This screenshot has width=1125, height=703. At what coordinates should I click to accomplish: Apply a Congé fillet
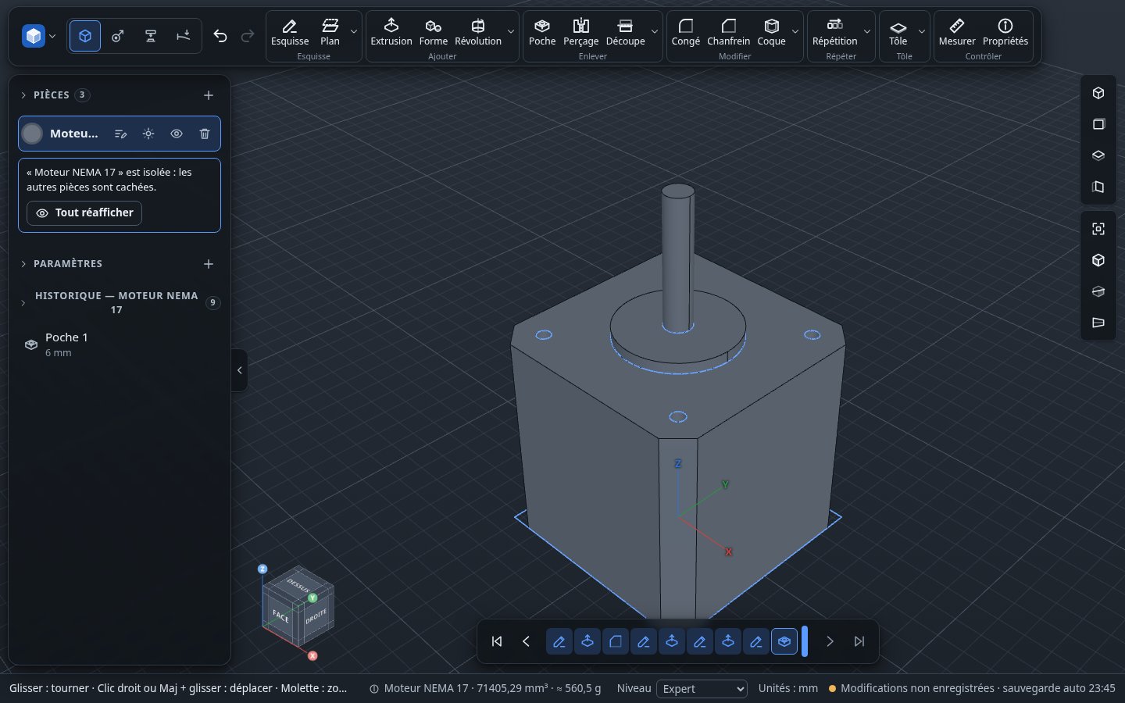686,32
